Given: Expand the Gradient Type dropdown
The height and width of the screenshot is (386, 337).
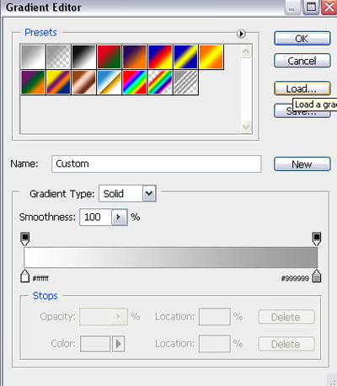Looking at the screenshot, I should coord(149,194).
